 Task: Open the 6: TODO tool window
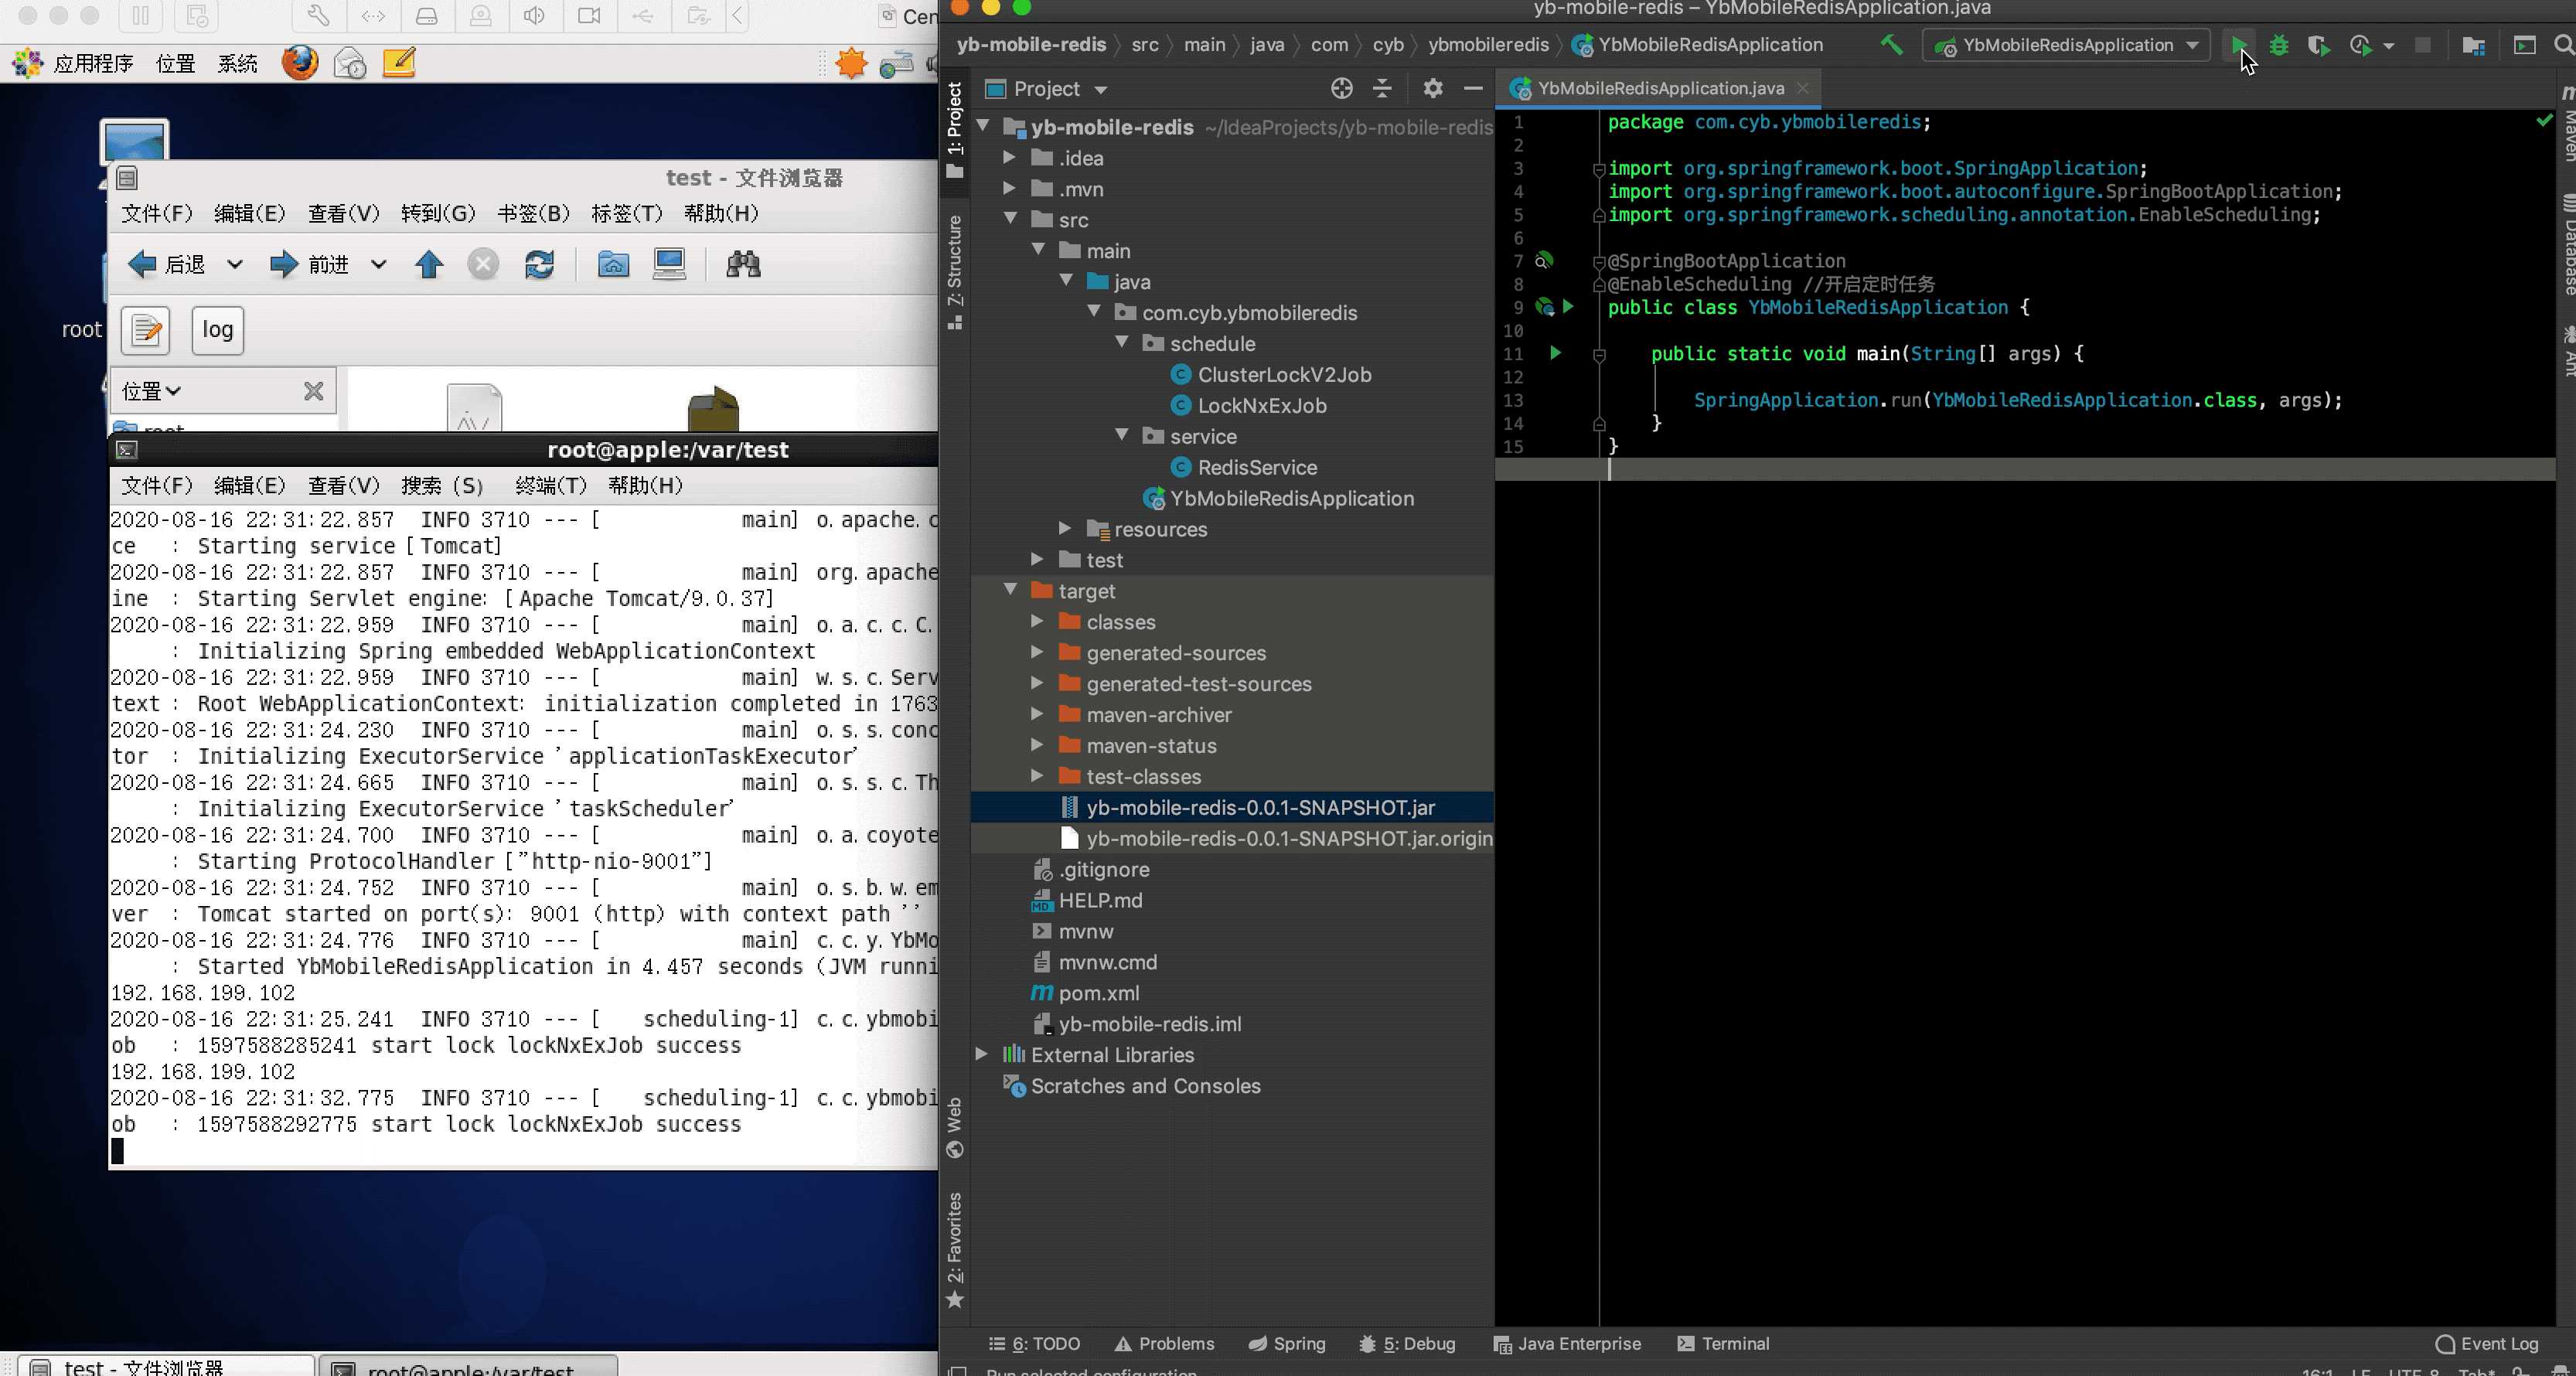[1034, 1343]
